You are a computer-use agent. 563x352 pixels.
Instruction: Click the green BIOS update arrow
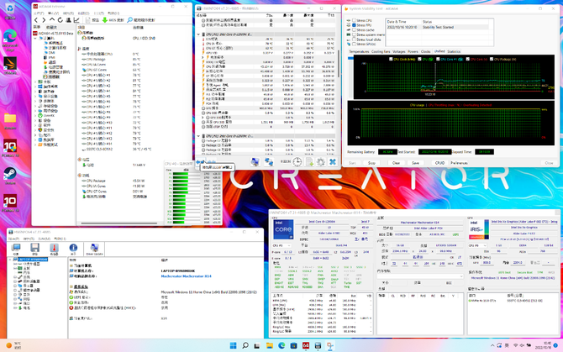(x=105, y=20)
